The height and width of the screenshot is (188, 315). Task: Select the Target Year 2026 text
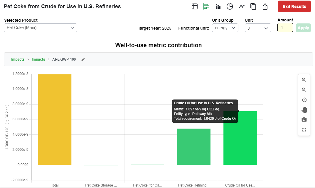154,28
